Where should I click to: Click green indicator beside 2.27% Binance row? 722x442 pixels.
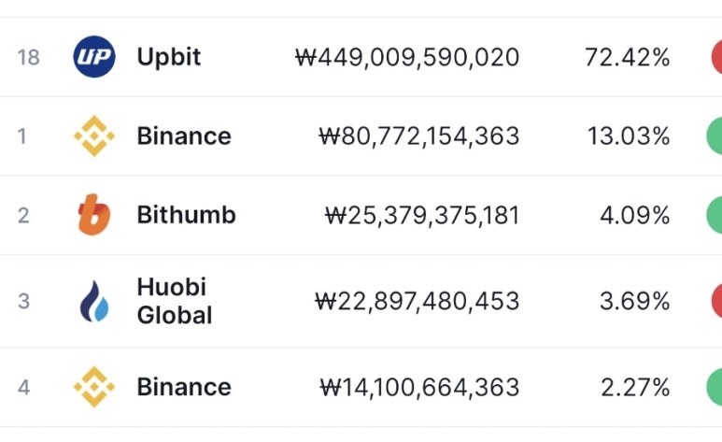tap(715, 387)
